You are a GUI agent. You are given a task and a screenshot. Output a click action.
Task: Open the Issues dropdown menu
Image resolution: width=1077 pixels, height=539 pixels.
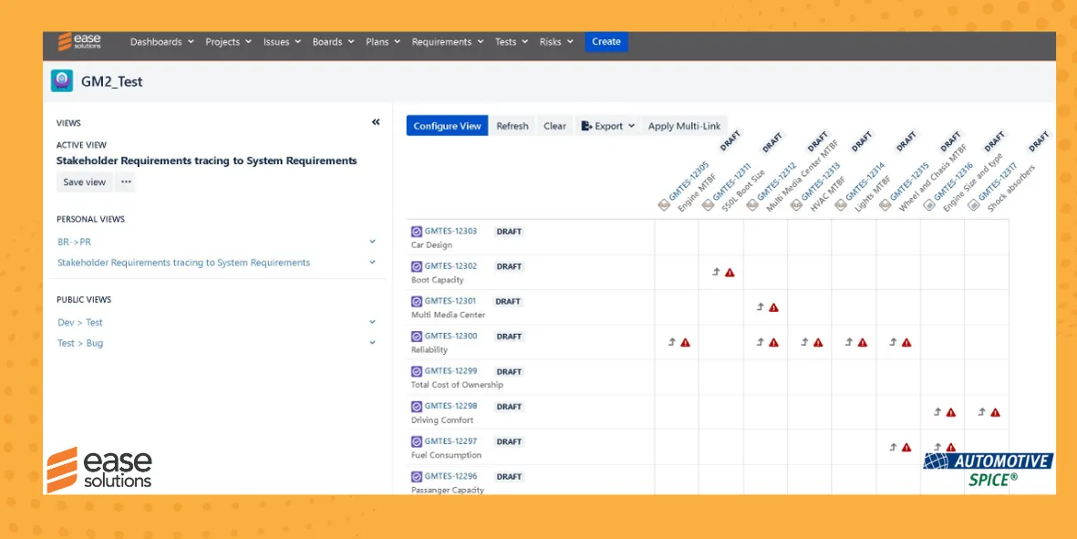[x=282, y=42]
